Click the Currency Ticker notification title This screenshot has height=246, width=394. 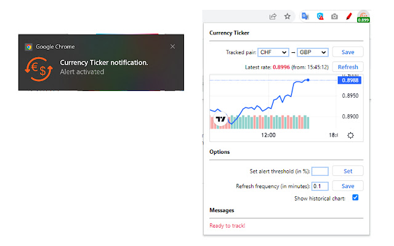(x=104, y=63)
